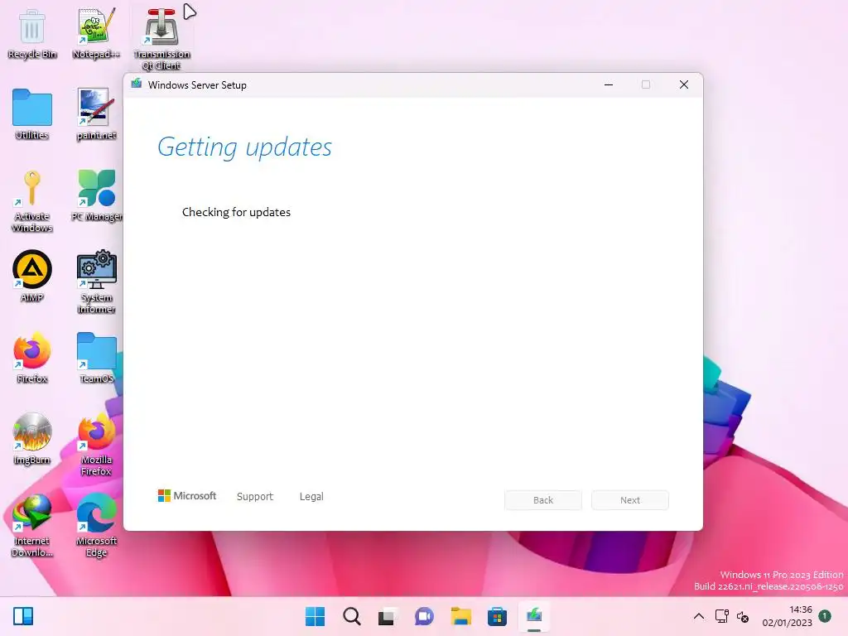
Task: Open the clock and date flyout
Action: pyautogui.click(x=787, y=616)
